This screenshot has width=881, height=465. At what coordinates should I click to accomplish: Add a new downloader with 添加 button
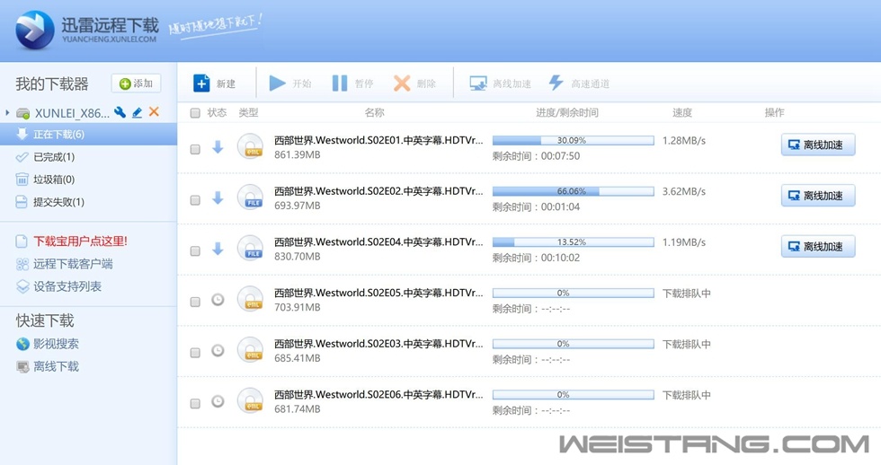pos(136,83)
